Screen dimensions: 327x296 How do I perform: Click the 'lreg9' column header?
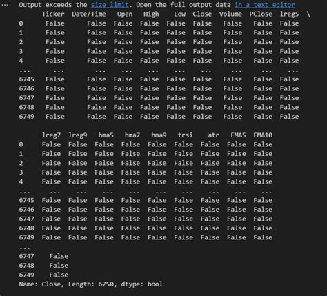(78, 135)
